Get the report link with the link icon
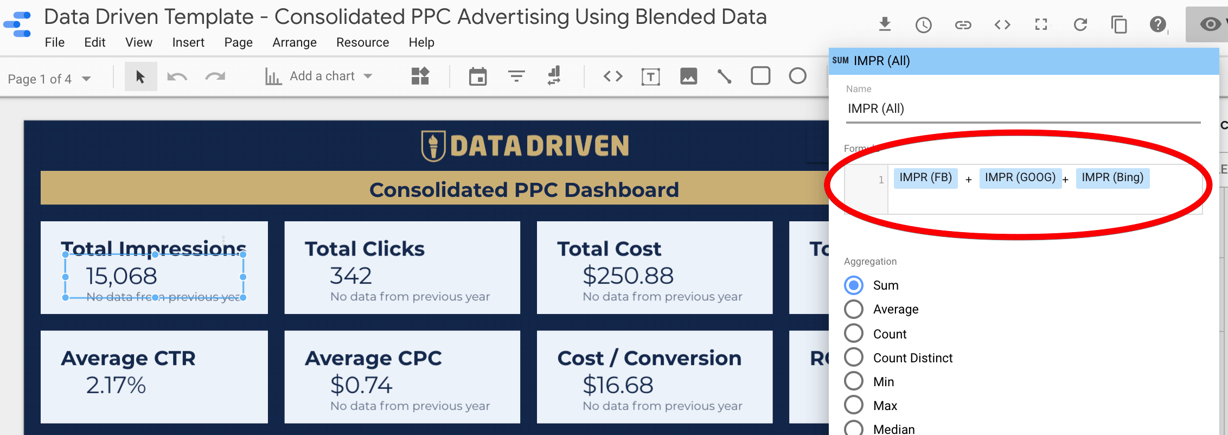Screen dimensions: 1228x435 click(963, 25)
